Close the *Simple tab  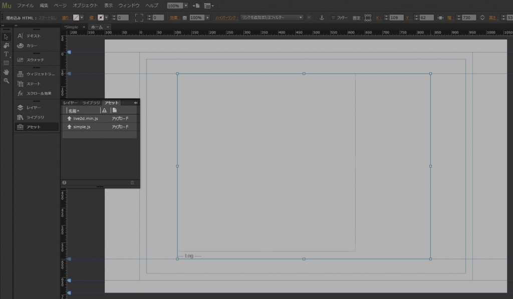(84, 27)
